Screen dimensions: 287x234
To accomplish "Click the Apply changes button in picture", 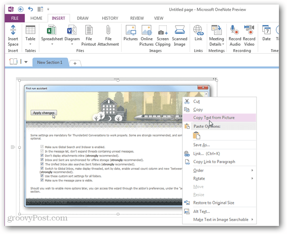I will 44,113.
